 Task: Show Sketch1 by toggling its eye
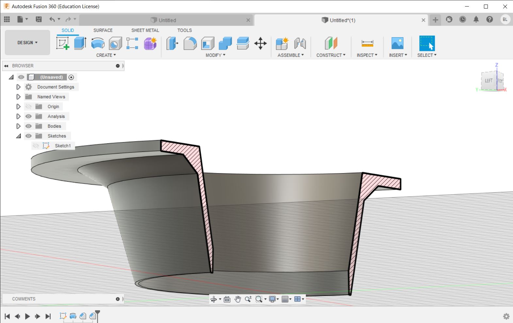[x=36, y=146]
